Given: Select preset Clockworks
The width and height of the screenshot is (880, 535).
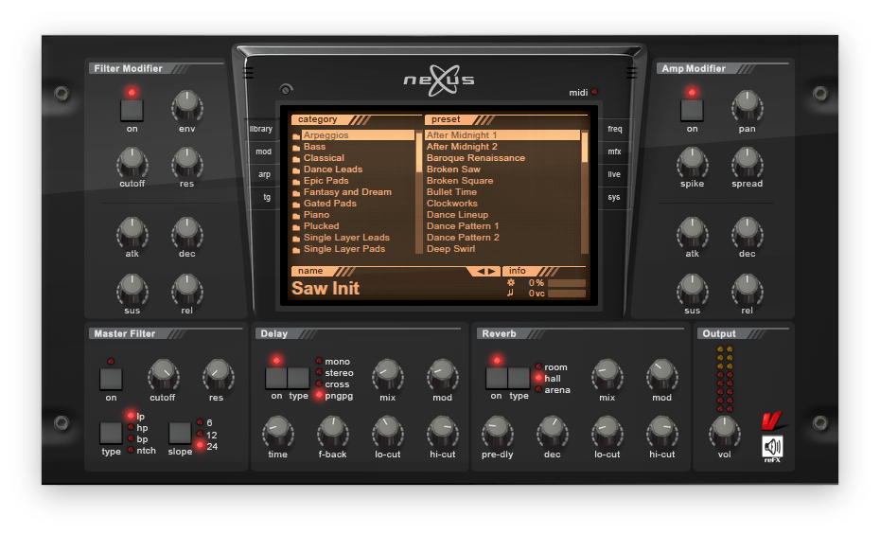Looking at the screenshot, I should [x=451, y=204].
